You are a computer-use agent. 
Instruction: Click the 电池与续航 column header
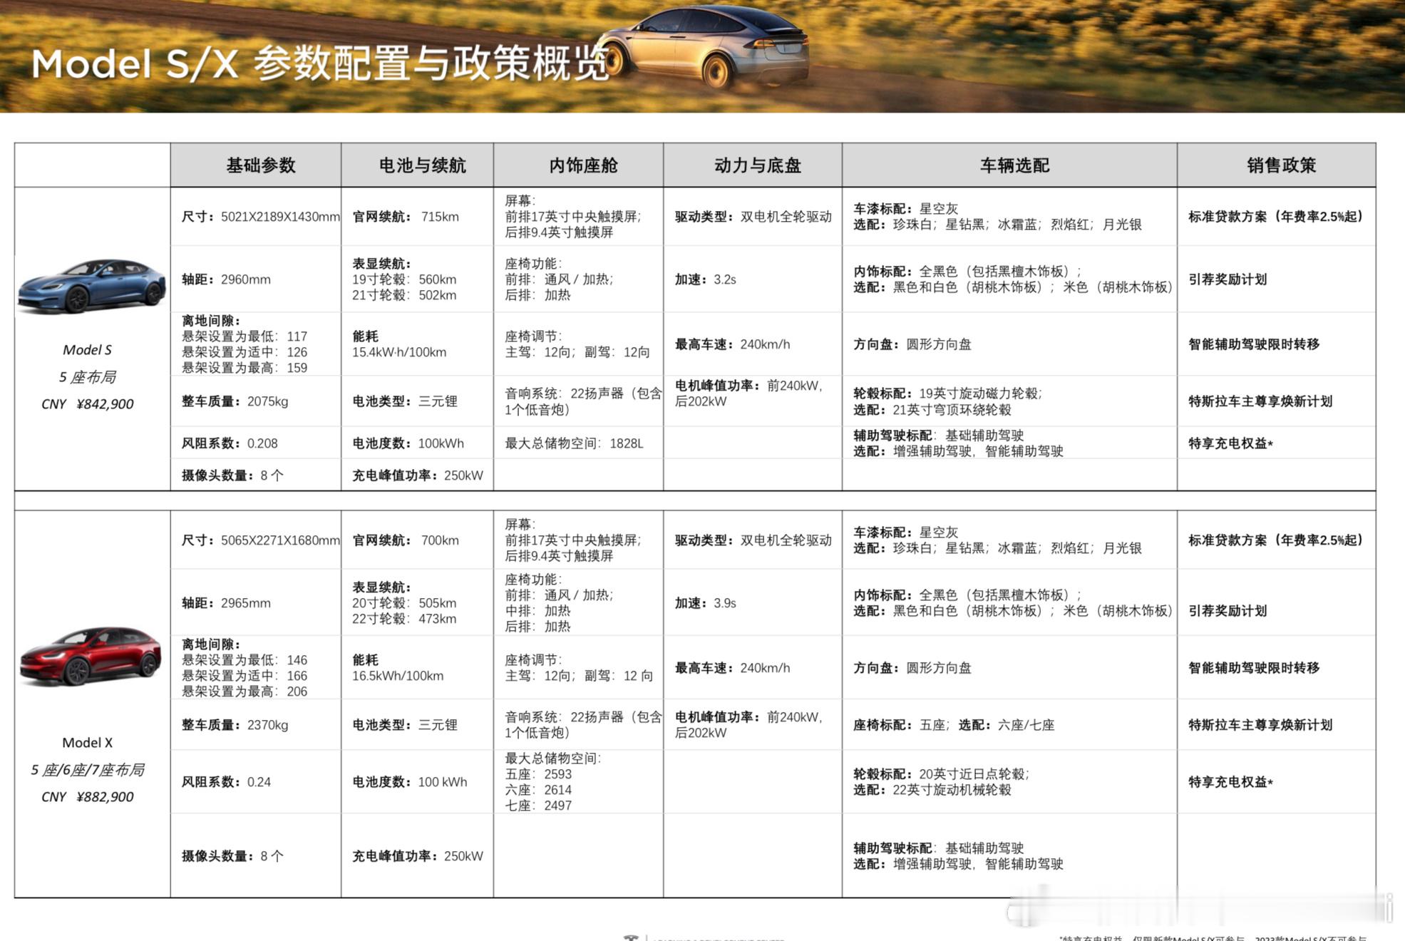(x=422, y=165)
